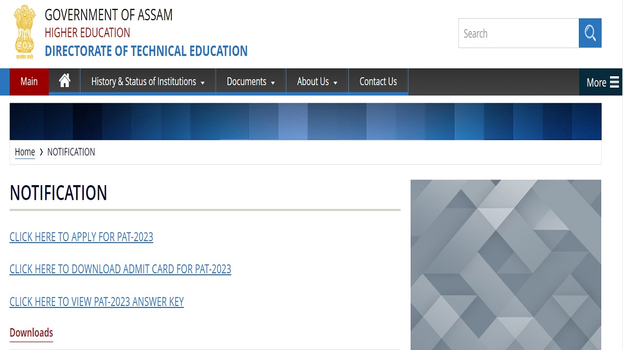Select the Main menu item
This screenshot has width=623, height=350.
(29, 81)
